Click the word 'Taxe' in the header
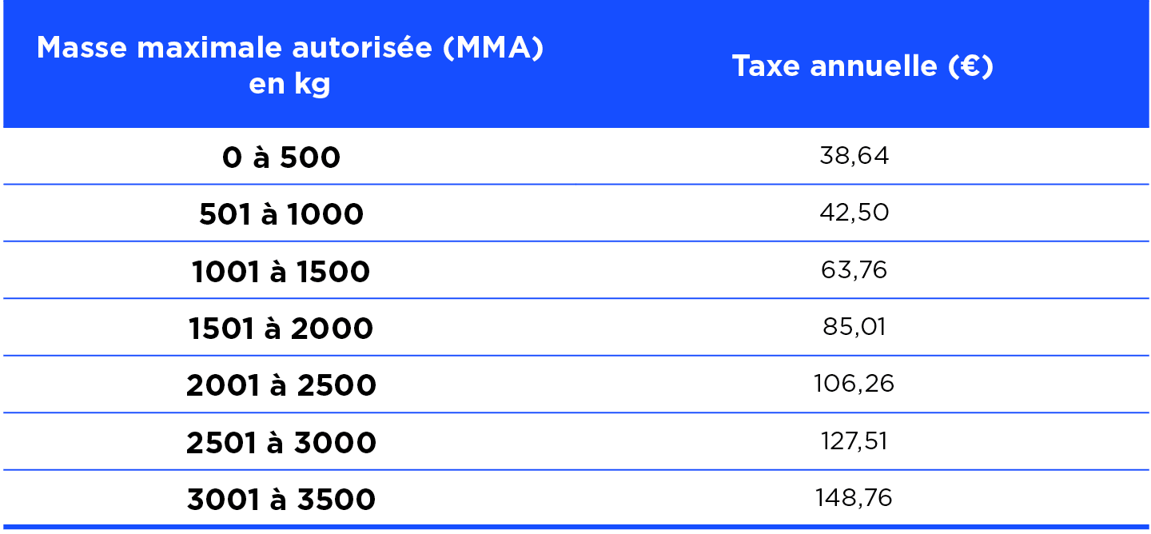This screenshot has height=534, width=1151. tap(767, 66)
